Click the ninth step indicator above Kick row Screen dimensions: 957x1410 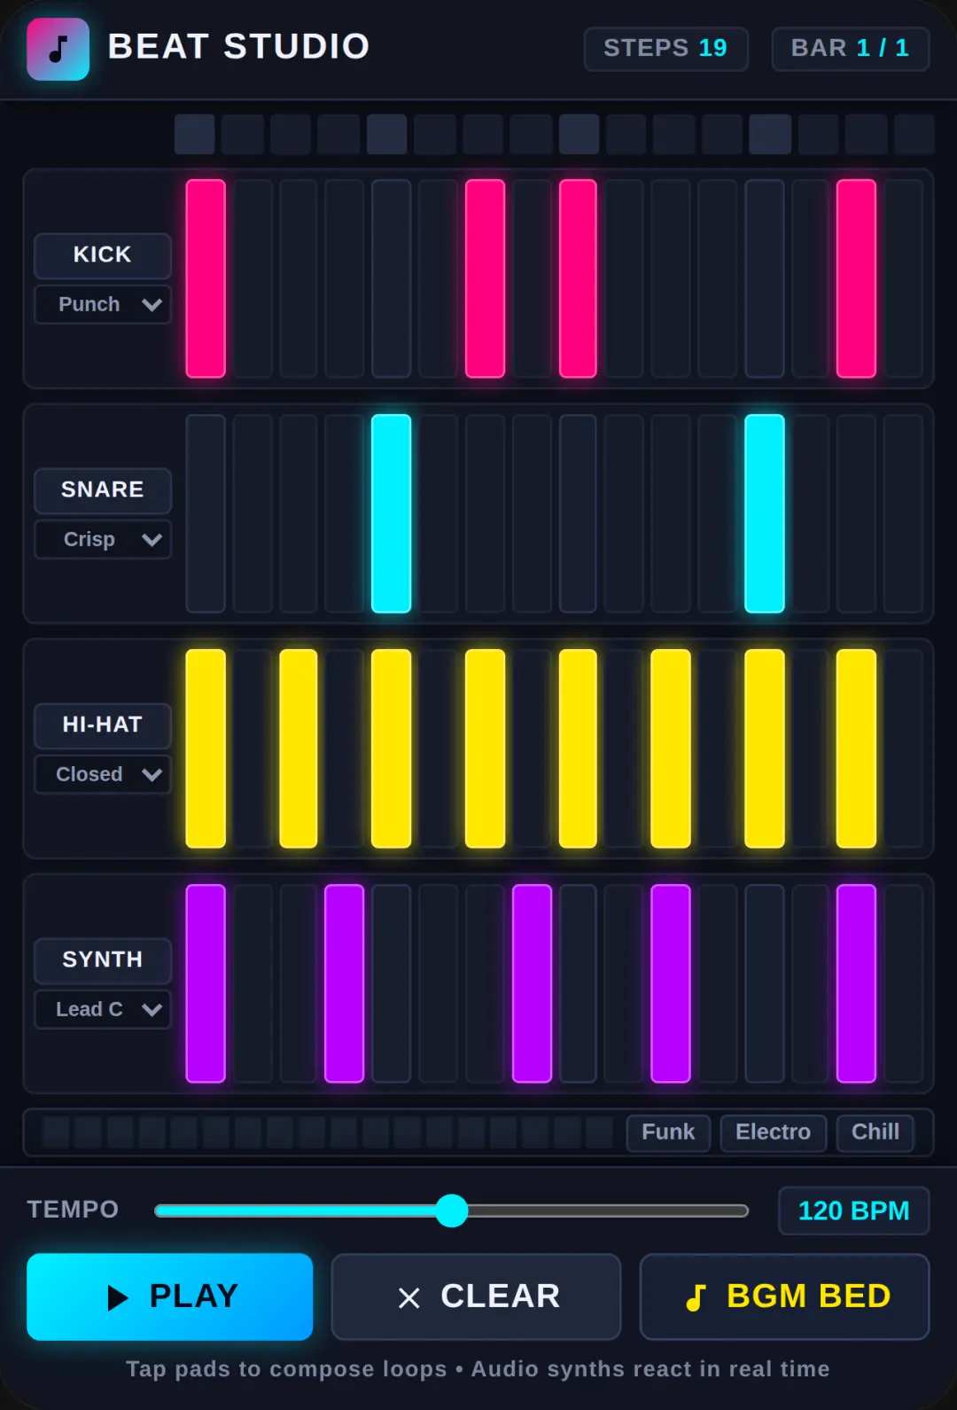(x=579, y=135)
